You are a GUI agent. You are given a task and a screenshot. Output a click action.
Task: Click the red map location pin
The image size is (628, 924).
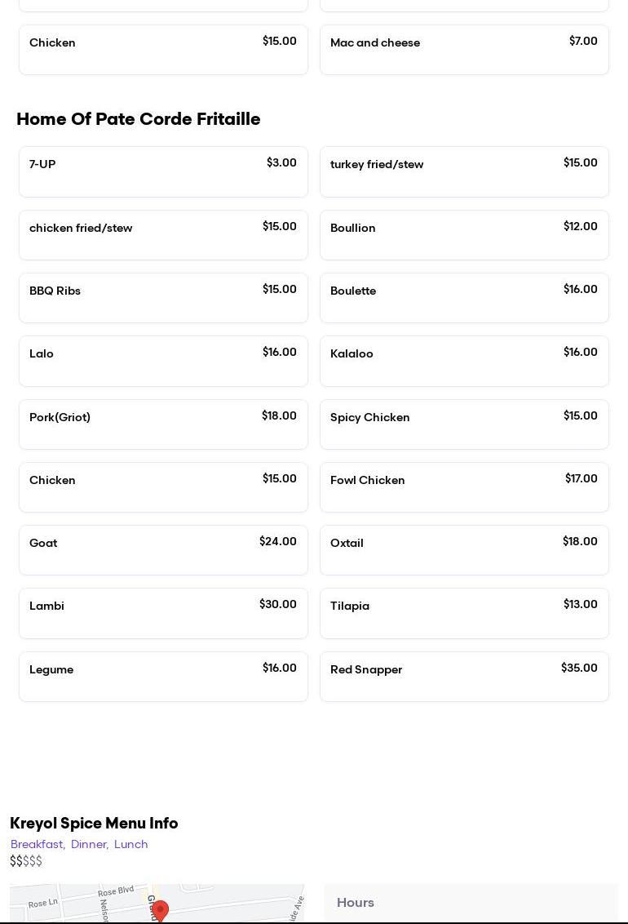point(161,910)
